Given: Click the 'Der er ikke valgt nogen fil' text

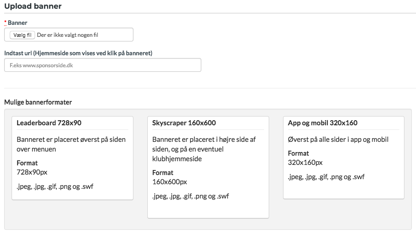Looking at the screenshot, I should [67, 35].
